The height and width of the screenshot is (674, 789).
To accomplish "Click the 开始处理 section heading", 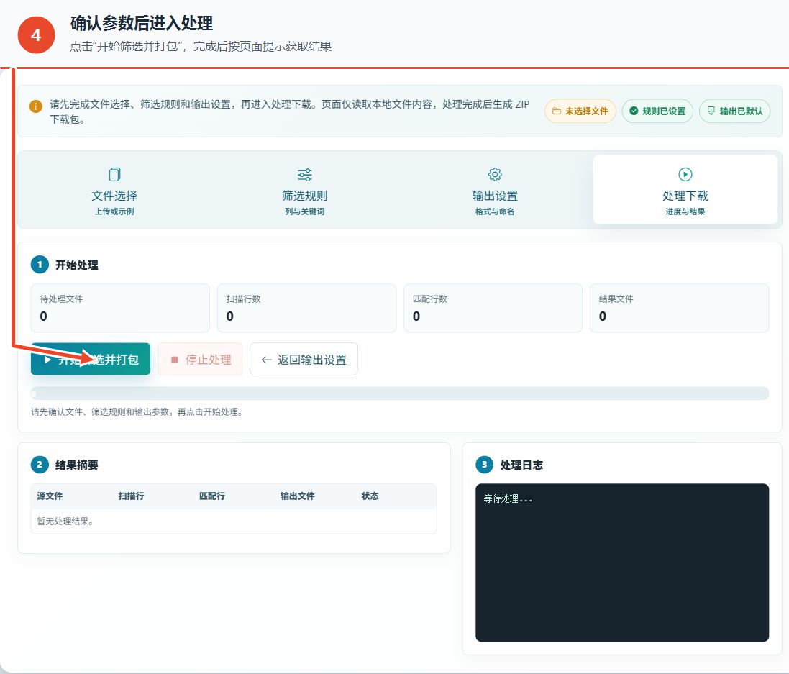I will [x=76, y=265].
